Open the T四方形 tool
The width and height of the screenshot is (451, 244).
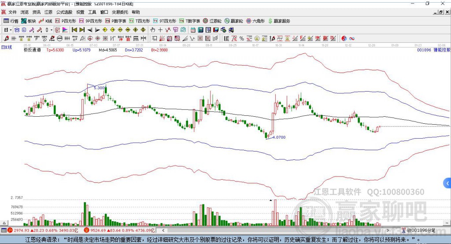tap(140, 21)
